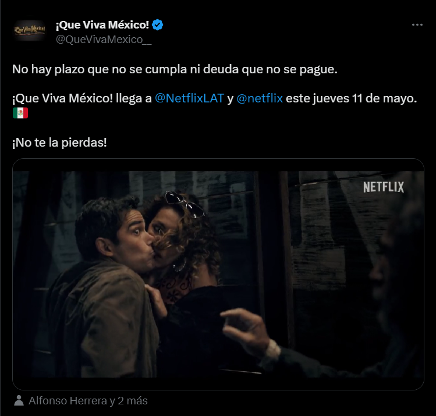This screenshot has height=416, width=436.
Task: Open the three-dot more options menu
Action: click(x=417, y=25)
